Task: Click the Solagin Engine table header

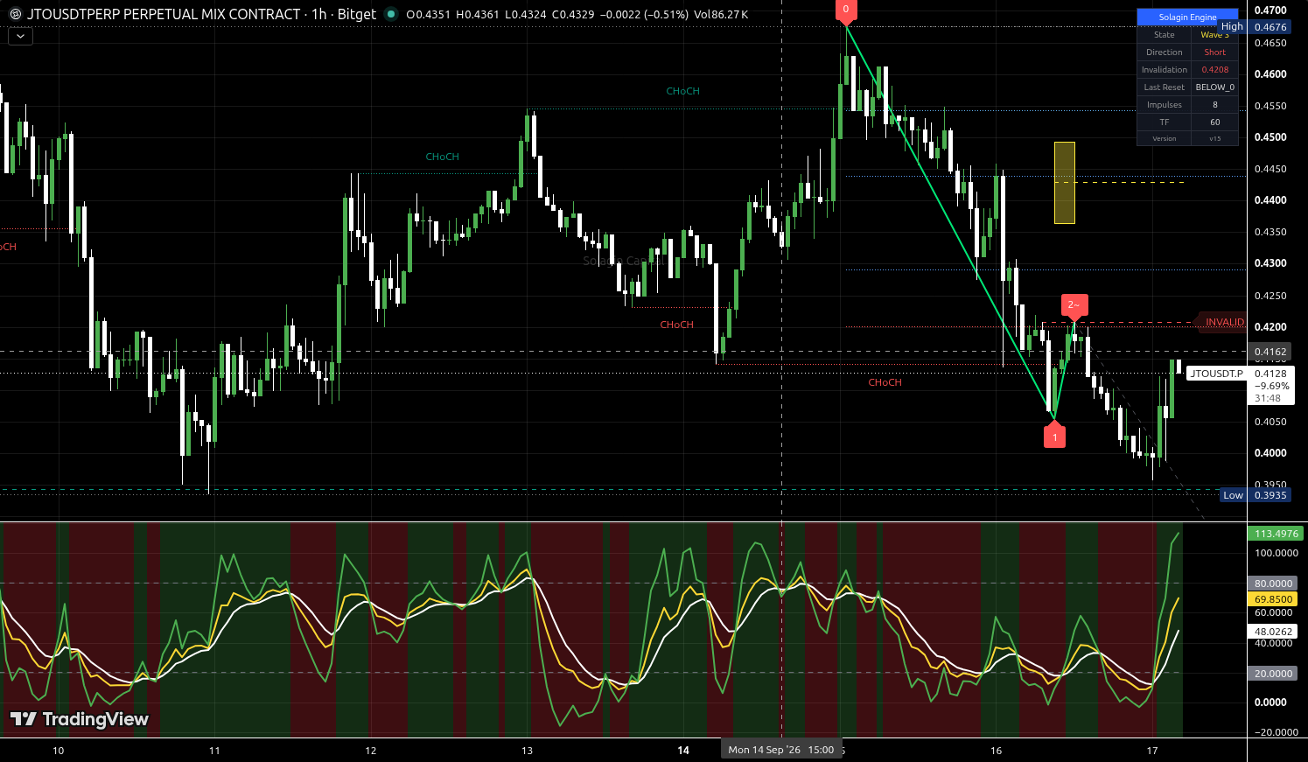Action: (x=1187, y=17)
